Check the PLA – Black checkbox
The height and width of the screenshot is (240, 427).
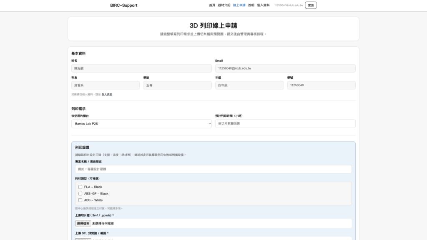coord(80,187)
